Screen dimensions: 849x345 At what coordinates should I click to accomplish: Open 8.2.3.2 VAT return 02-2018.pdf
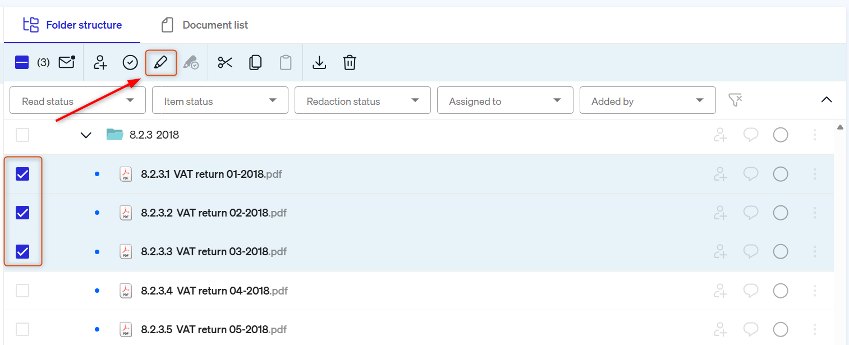[214, 213]
